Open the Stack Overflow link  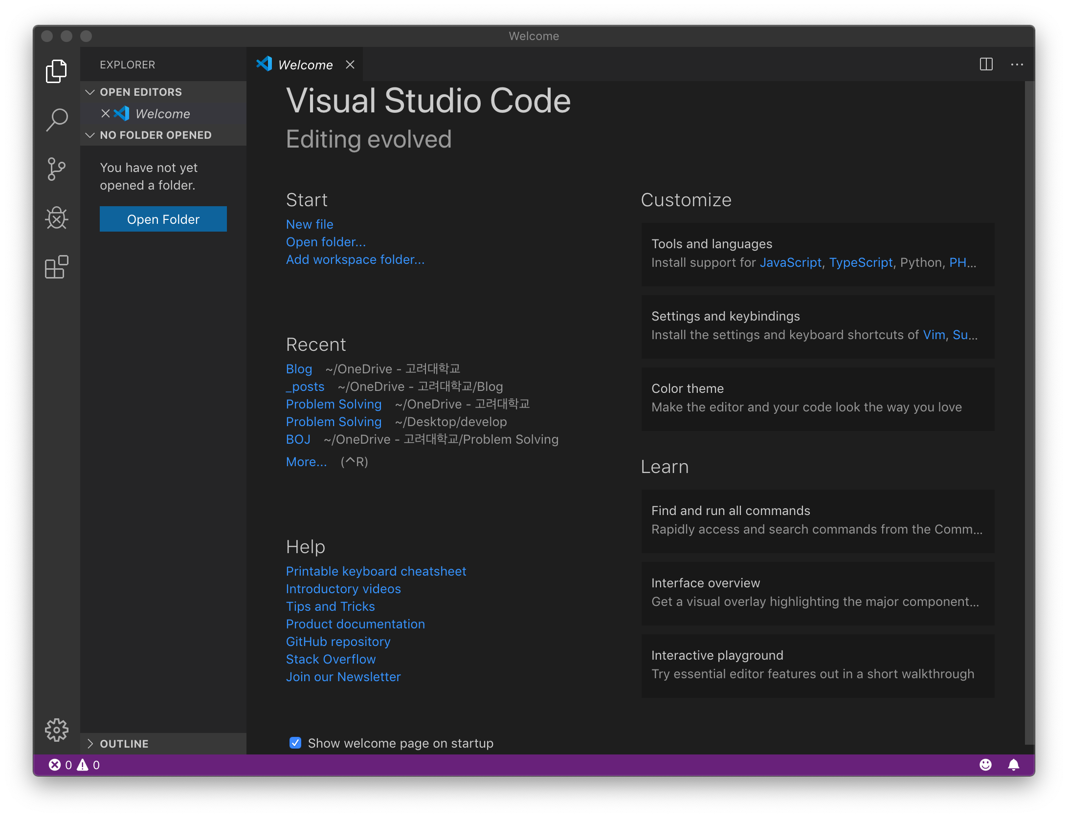pos(331,659)
